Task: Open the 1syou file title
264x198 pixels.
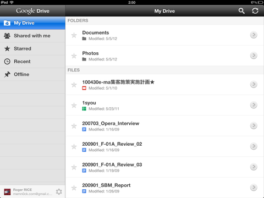Action: [89, 103]
